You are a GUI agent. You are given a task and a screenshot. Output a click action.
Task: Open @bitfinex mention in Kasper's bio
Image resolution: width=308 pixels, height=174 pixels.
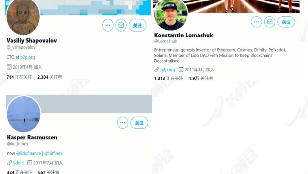tap(53, 153)
